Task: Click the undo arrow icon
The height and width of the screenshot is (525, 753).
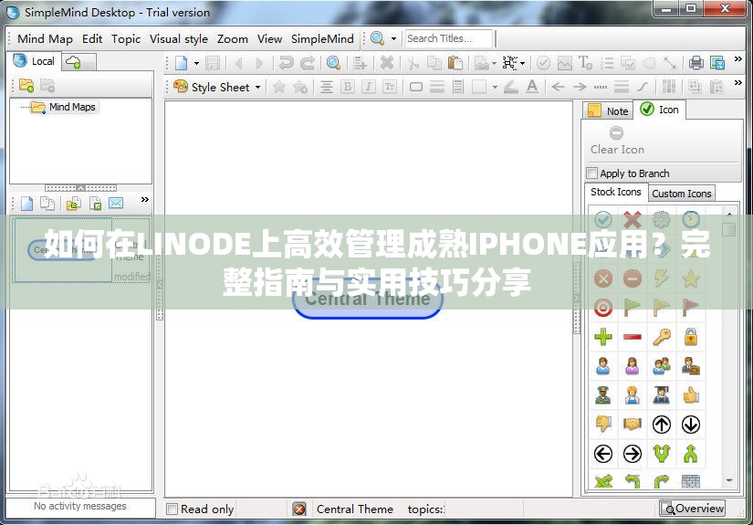Action: click(287, 63)
